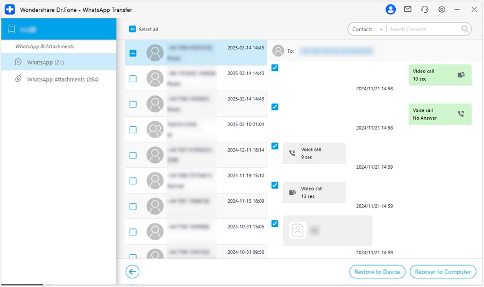This screenshot has width=484, height=287.
Task: Click the headset support icon
Action: (x=425, y=10)
